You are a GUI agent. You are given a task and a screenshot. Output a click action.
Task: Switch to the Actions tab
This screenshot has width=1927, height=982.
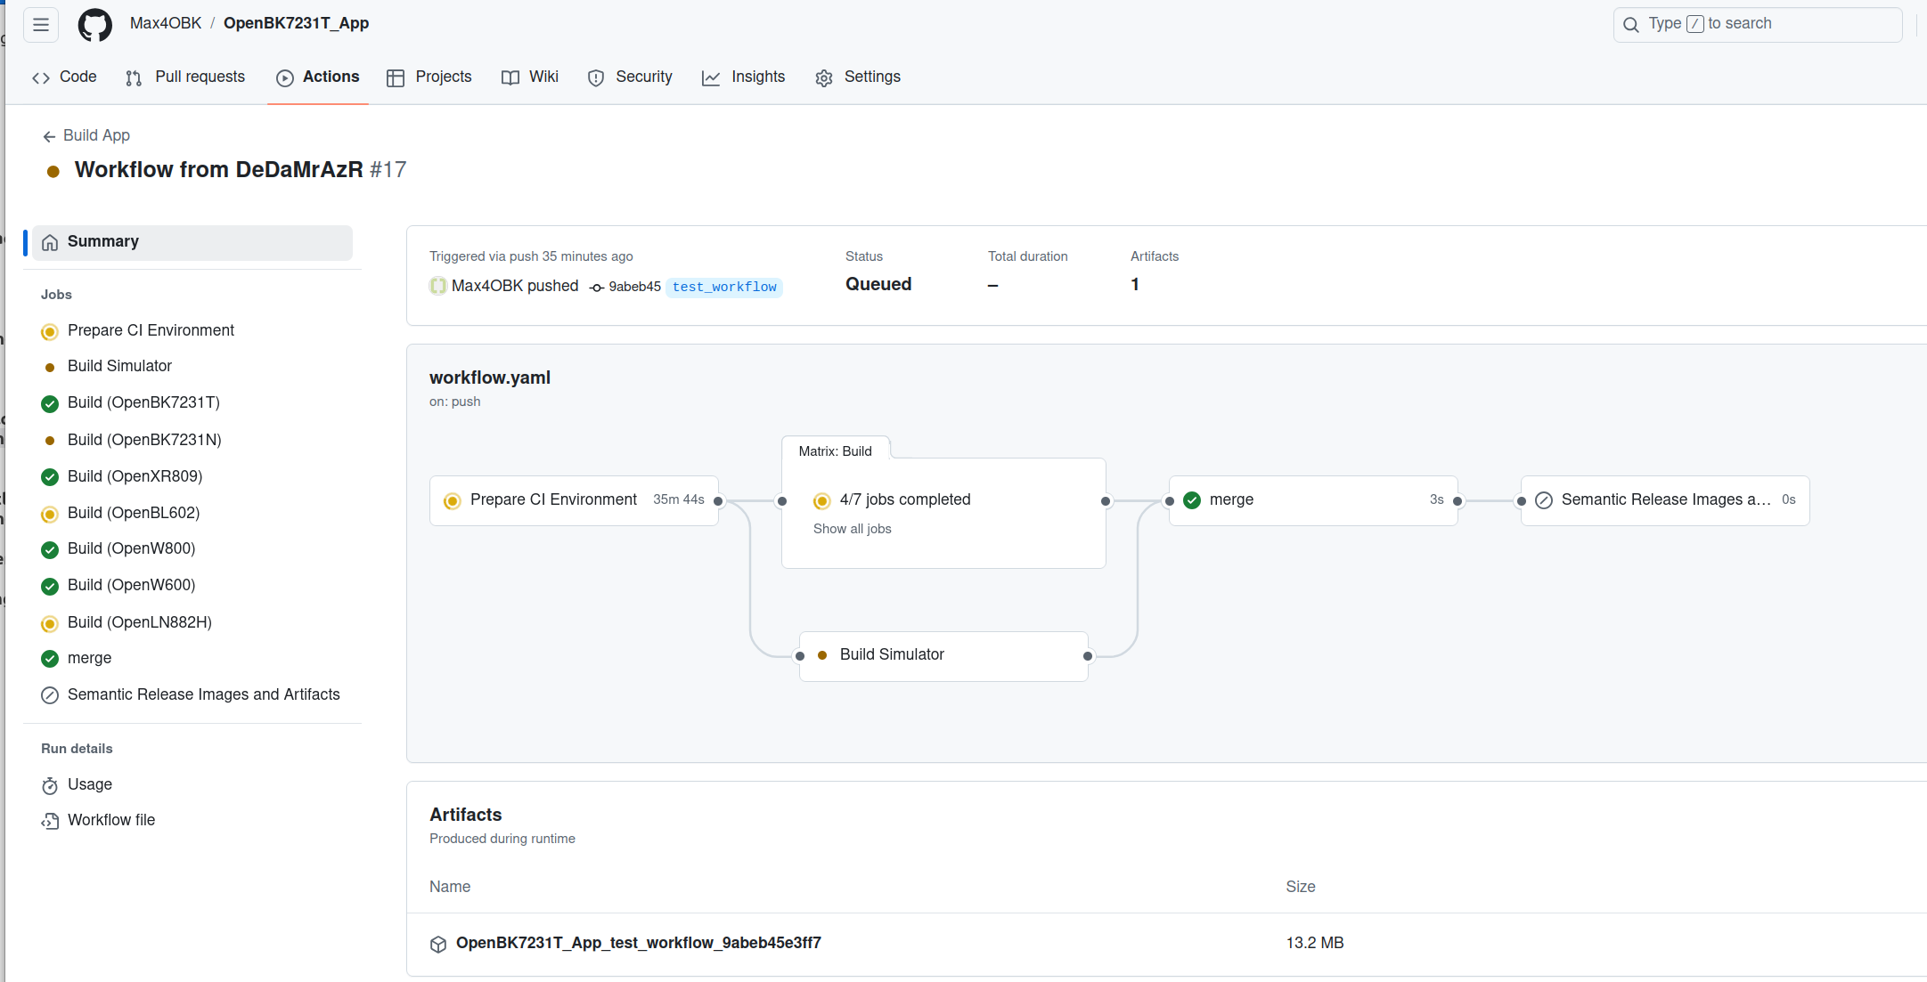coord(318,77)
